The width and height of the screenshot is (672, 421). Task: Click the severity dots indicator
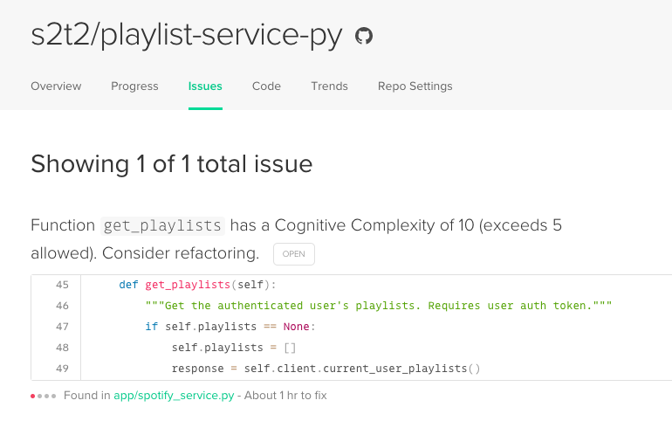click(44, 396)
